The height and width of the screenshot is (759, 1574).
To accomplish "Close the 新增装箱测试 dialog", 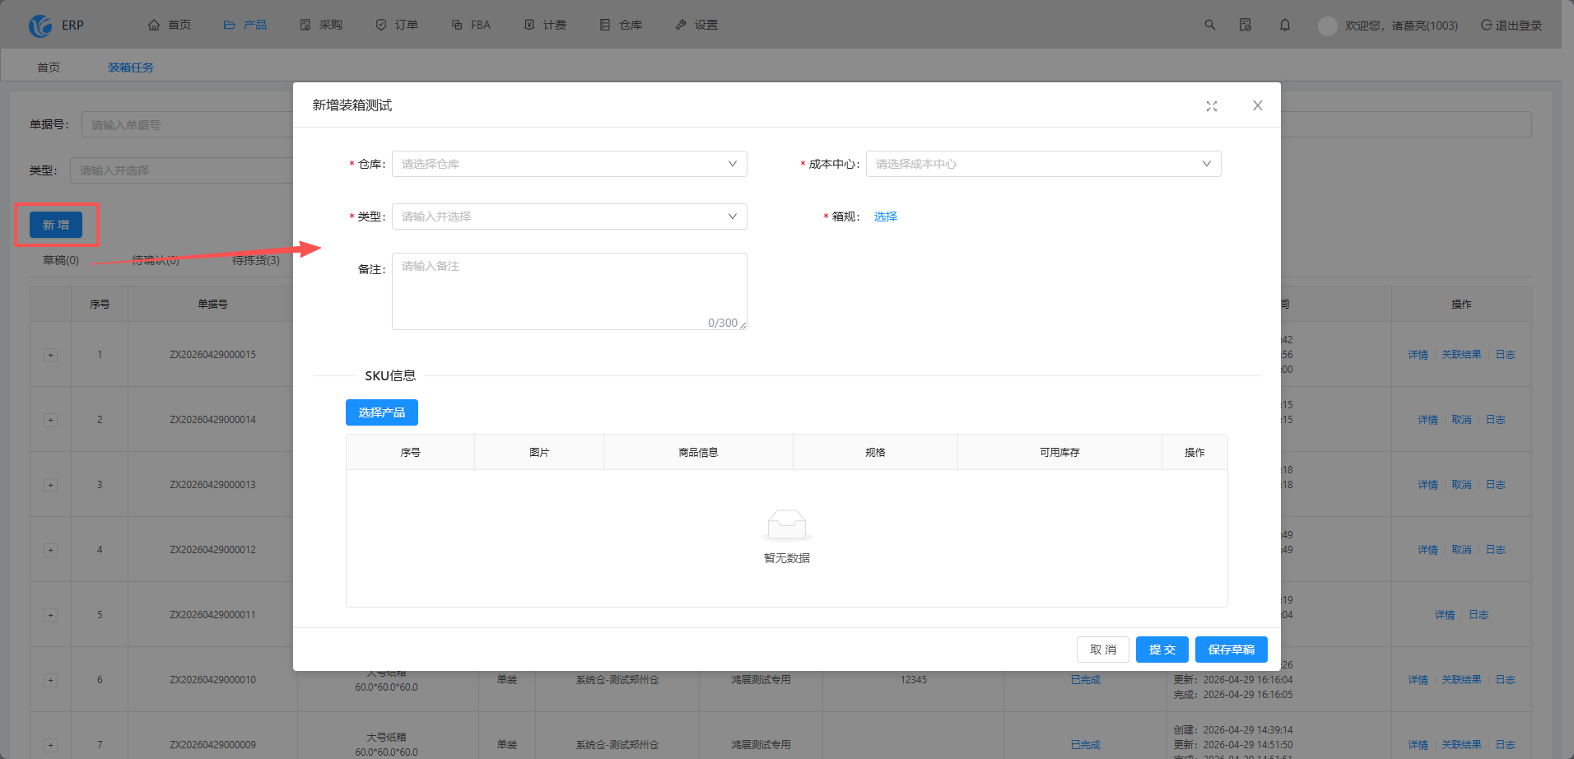I will point(1258,105).
